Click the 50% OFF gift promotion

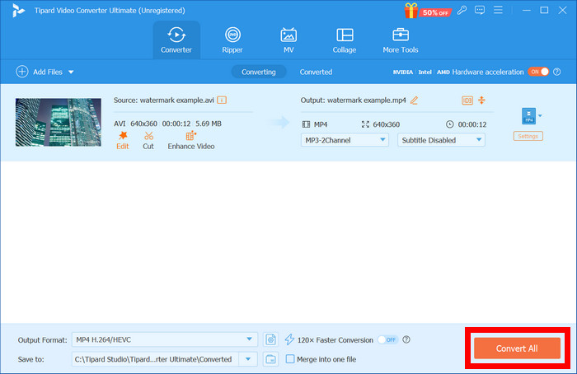427,11
